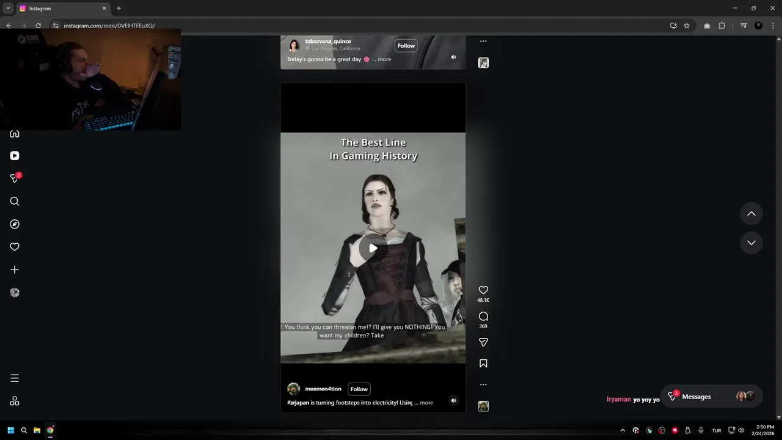Open more options dots on takozvana_quince reel
782x440 pixels.
coord(483,42)
